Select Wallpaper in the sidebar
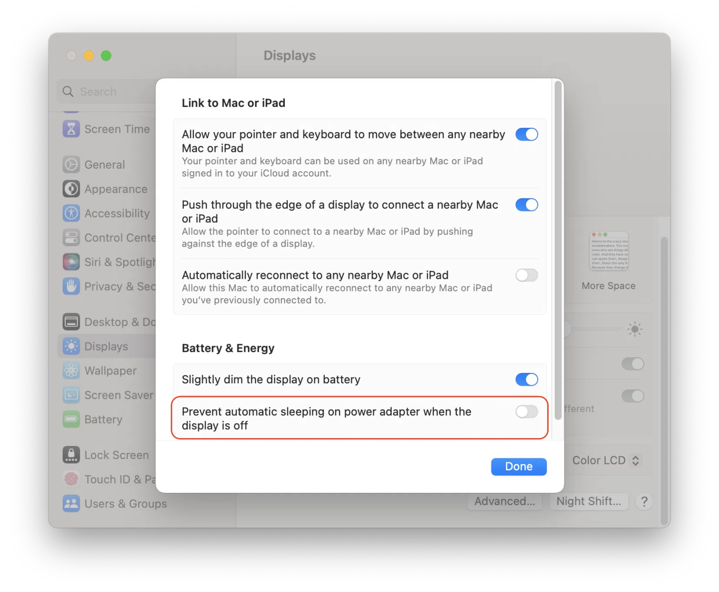Viewport: 719px width, 592px height. coord(106,370)
